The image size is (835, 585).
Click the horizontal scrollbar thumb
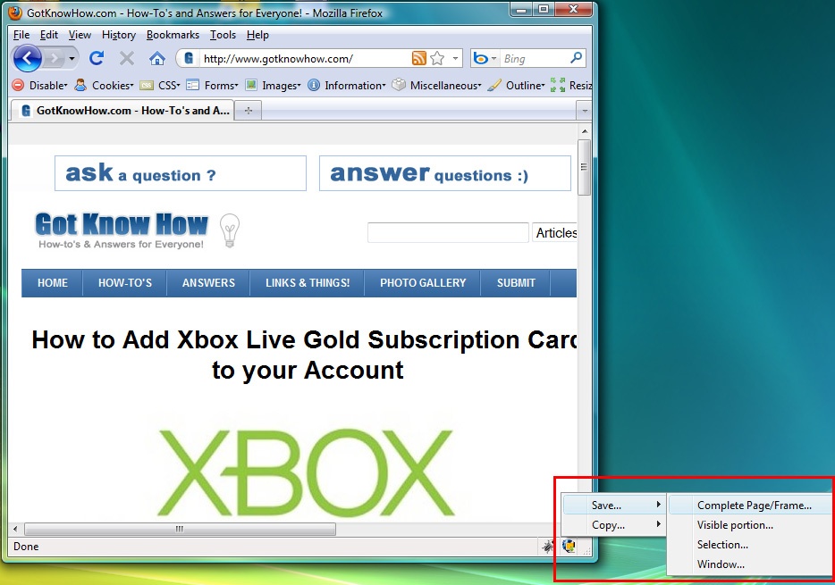coord(180,529)
